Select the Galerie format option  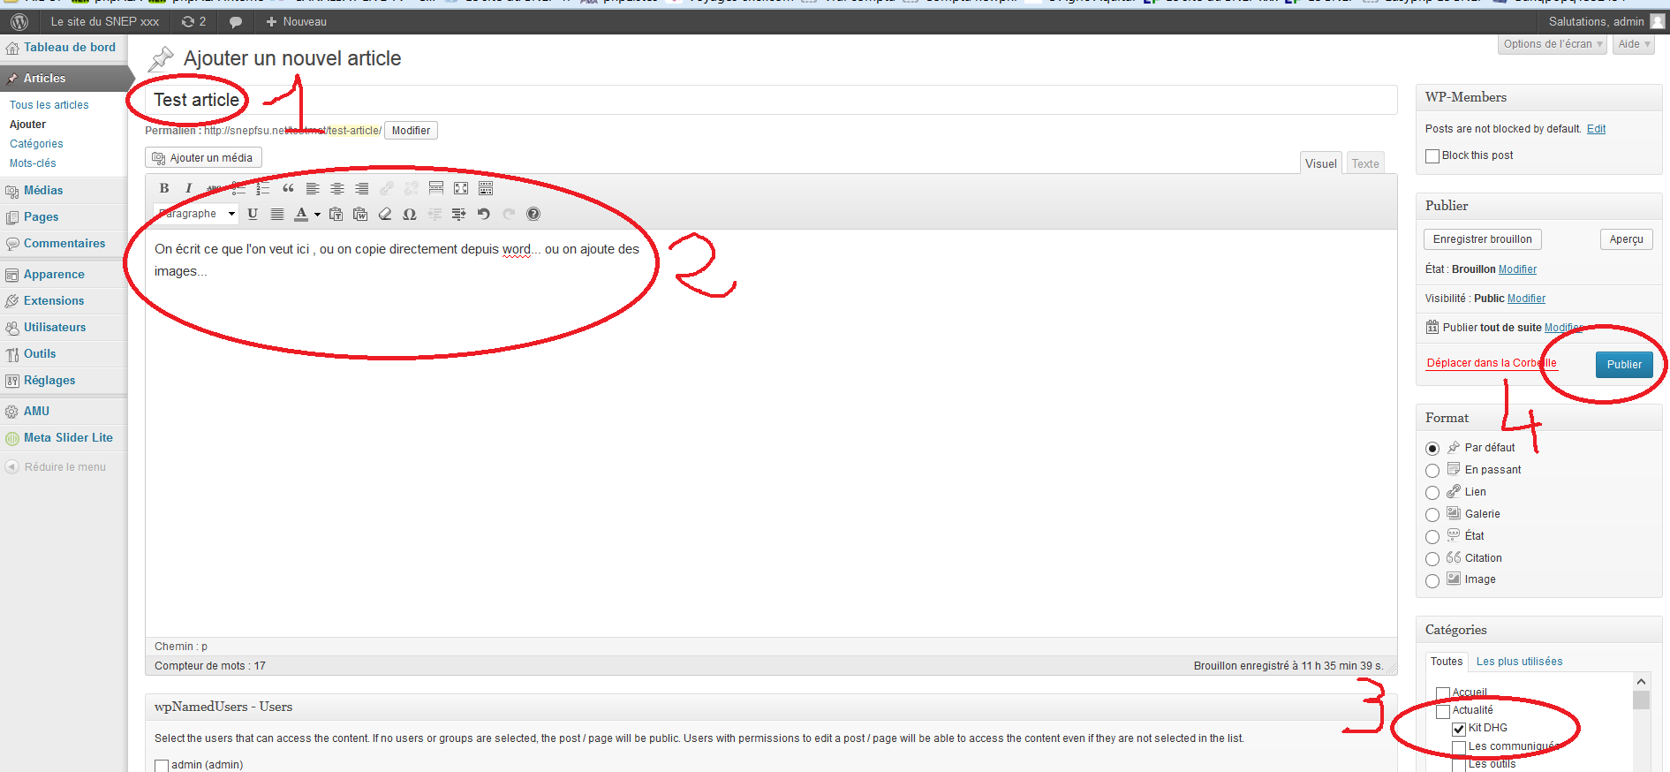point(1432,514)
